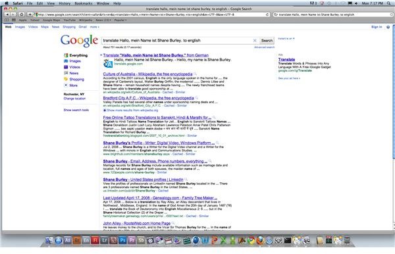The width and height of the screenshot is (395, 254).
Task: Click 'Advanced search' link
Action: pos(264,47)
